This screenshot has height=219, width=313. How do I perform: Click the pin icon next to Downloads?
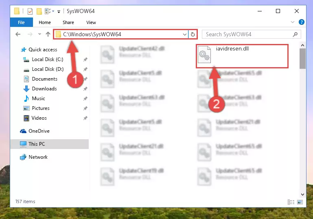[x=85, y=89]
